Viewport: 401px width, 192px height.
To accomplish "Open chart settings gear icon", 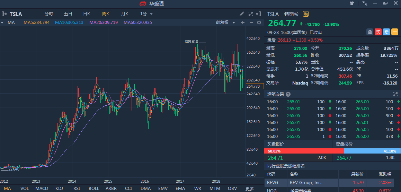I will click(x=259, y=23).
